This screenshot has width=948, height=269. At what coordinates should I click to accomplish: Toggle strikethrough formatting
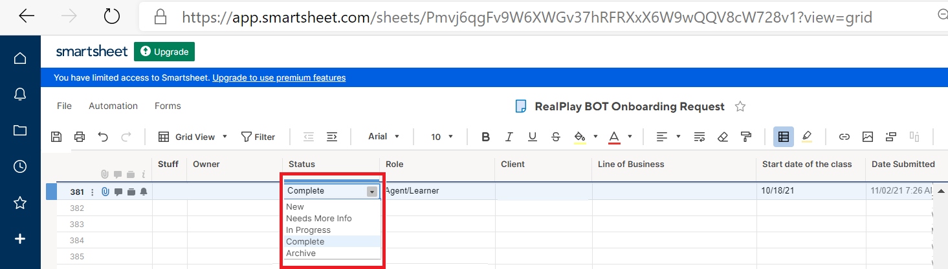click(x=556, y=137)
